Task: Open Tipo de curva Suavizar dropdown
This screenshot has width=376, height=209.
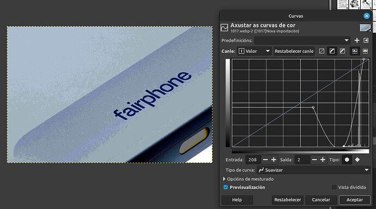Action: click(313, 170)
